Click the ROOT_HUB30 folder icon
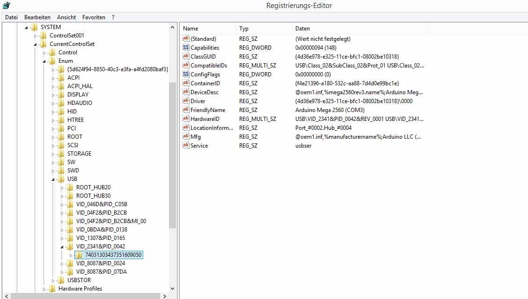Image resolution: width=528 pixels, height=299 pixels. (70, 196)
